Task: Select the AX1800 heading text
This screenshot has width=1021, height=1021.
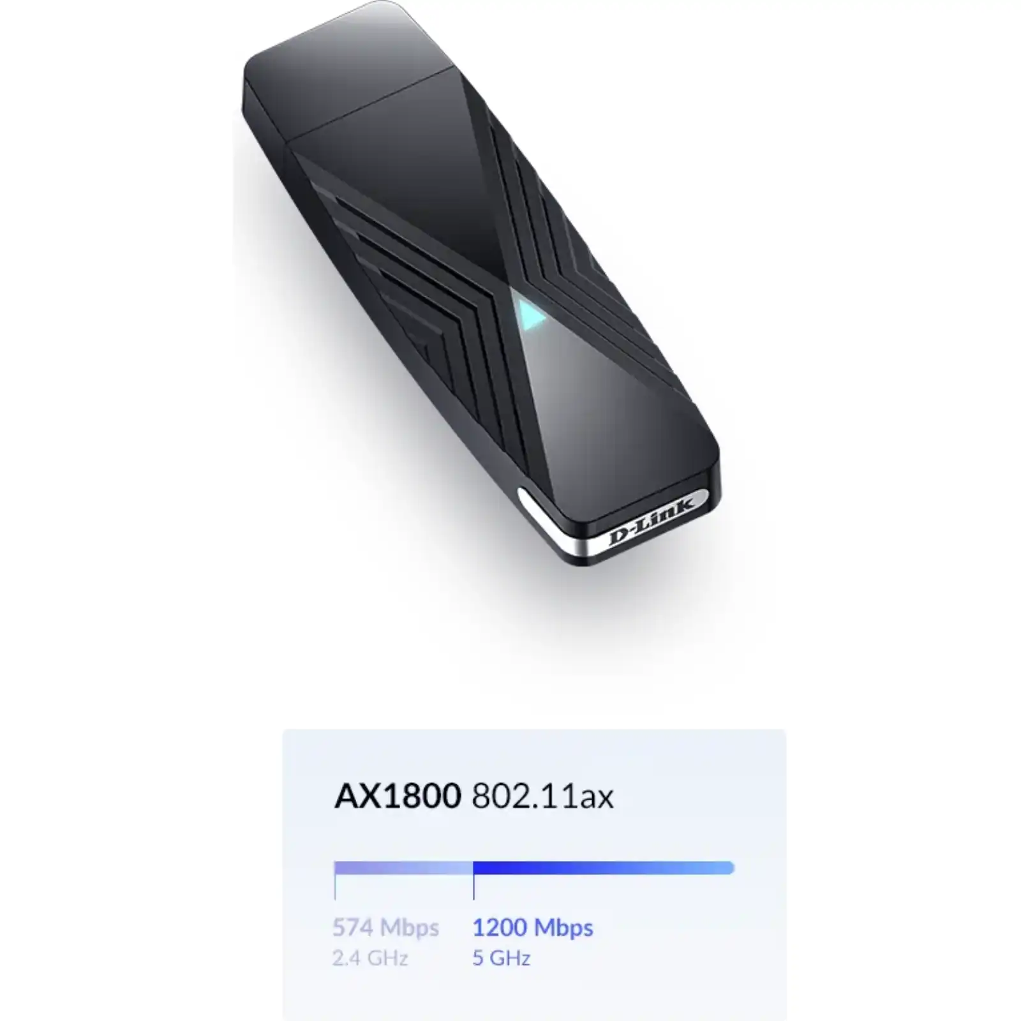Action: 398,796
